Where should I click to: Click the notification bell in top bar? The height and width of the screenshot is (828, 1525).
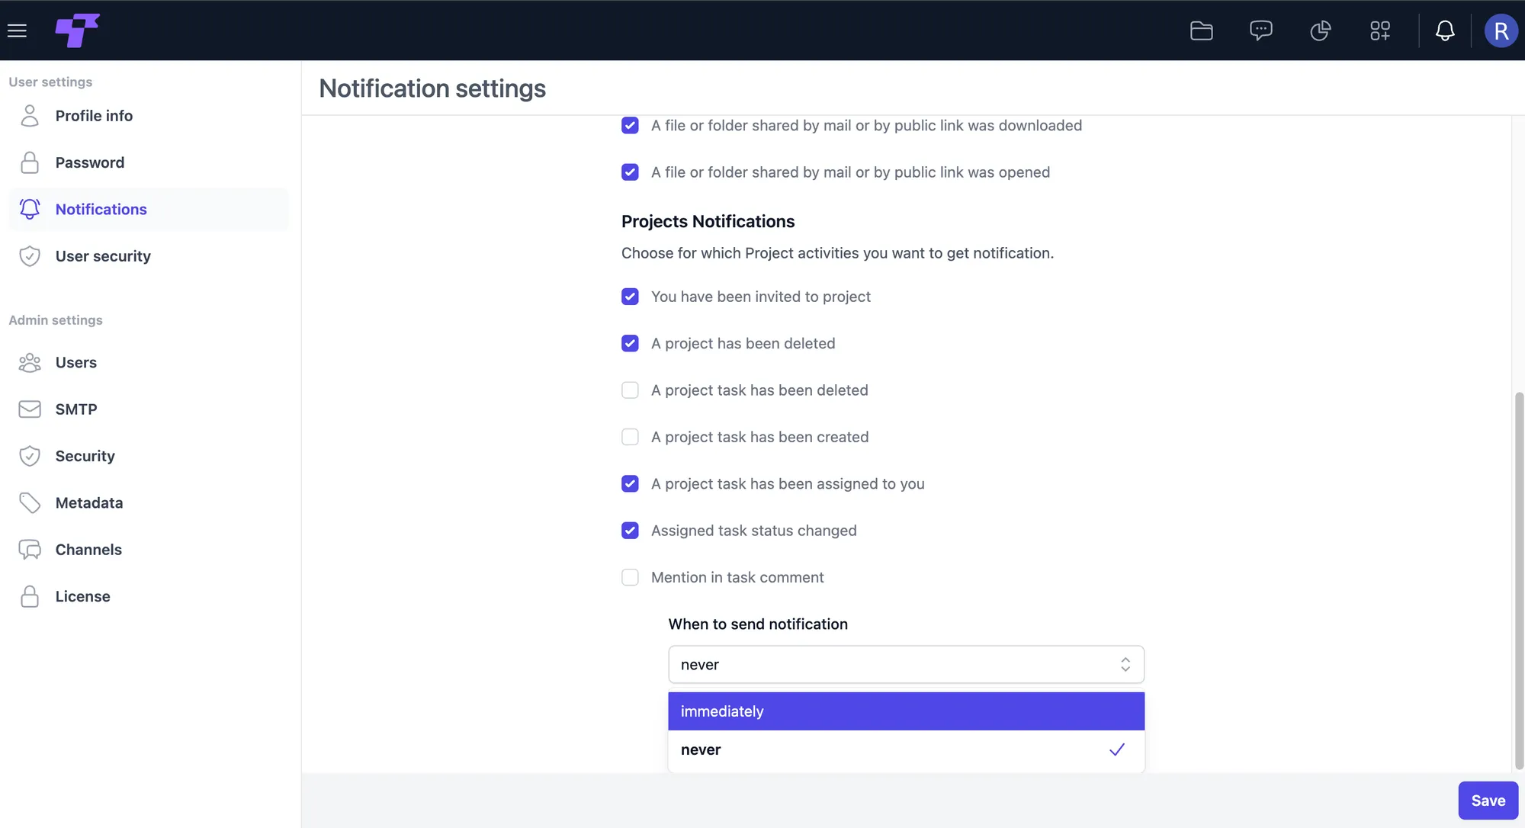click(x=1444, y=30)
